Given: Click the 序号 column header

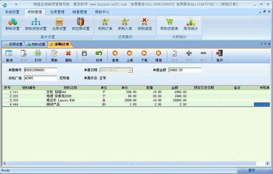Looking at the screenshot, I should point(7,88).
